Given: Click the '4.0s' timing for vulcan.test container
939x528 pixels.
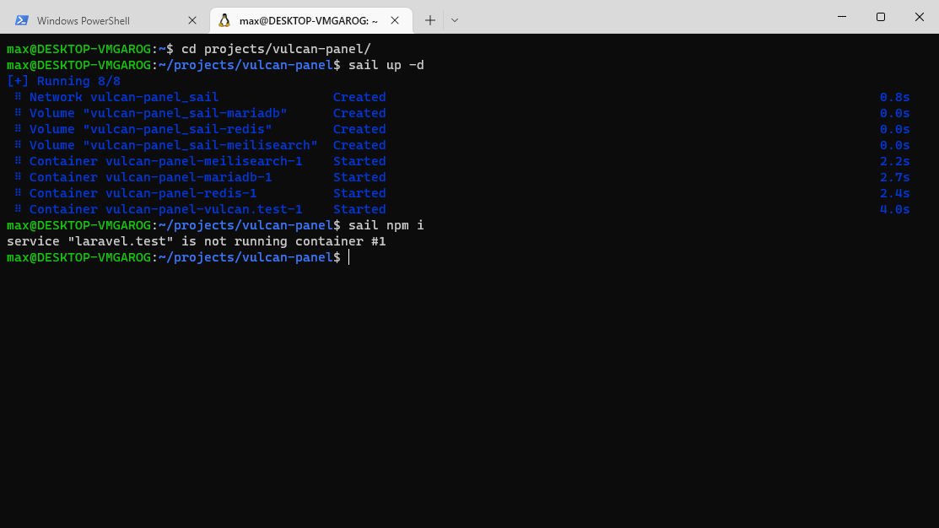Looking at the screenshot, I should point(894,209).
